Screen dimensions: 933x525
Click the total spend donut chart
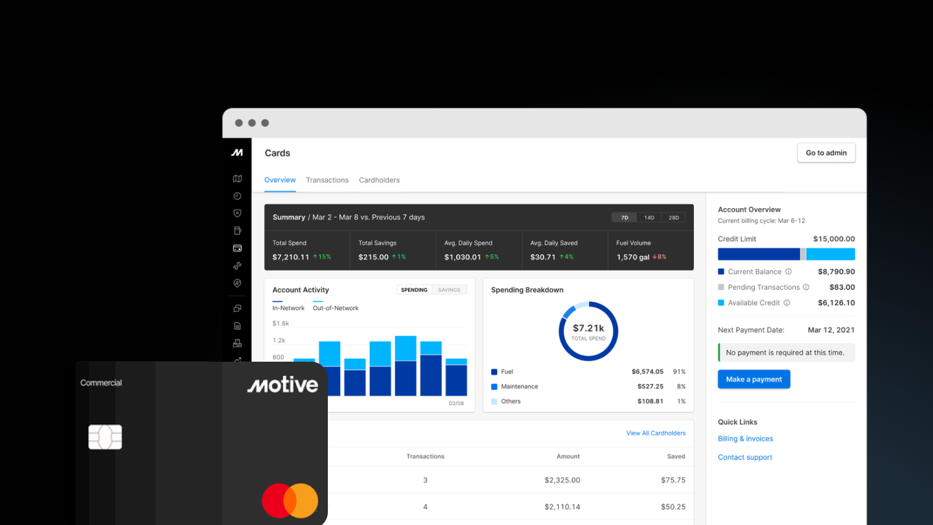588,331
